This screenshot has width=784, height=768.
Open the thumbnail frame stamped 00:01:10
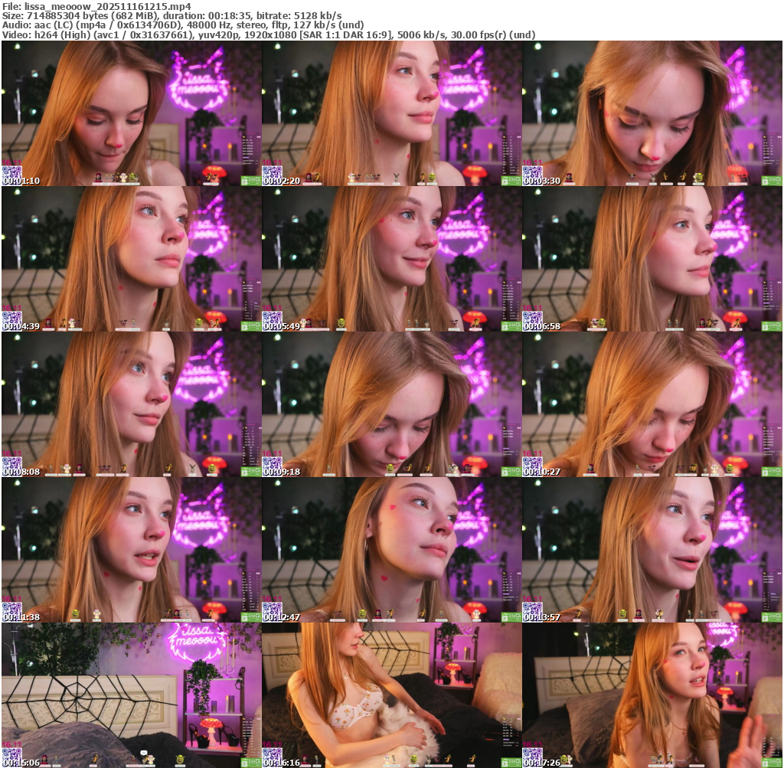pos(132,113)
